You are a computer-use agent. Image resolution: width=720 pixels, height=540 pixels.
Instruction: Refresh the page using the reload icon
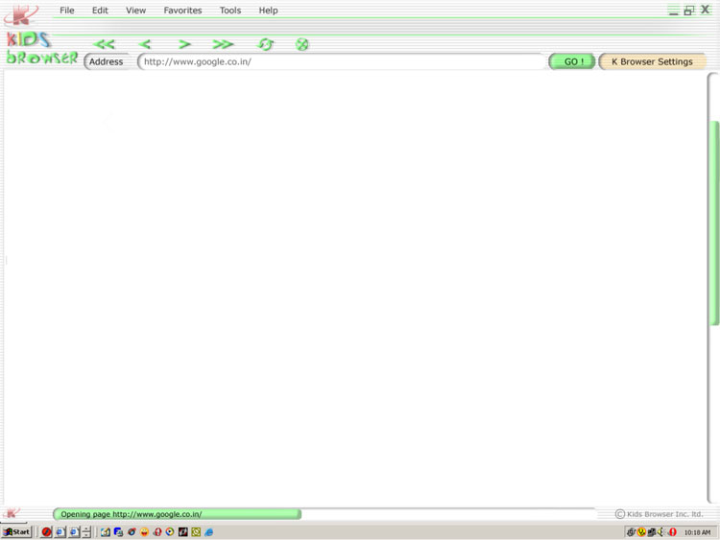point(266,44)
